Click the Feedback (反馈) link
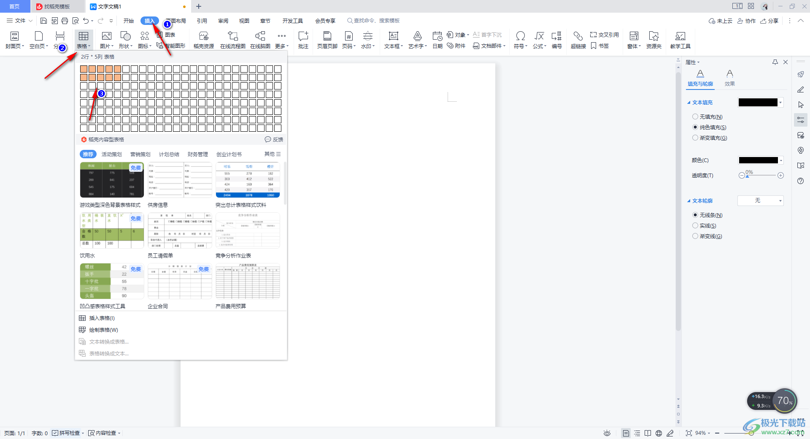This screenshot has height=439, width=810. coord(274,140)
